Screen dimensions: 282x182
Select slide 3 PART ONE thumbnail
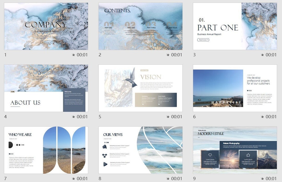[235, 26]
